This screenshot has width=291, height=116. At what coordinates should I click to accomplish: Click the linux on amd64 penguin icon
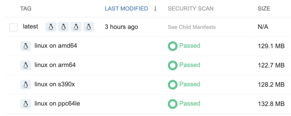(26, 46)
